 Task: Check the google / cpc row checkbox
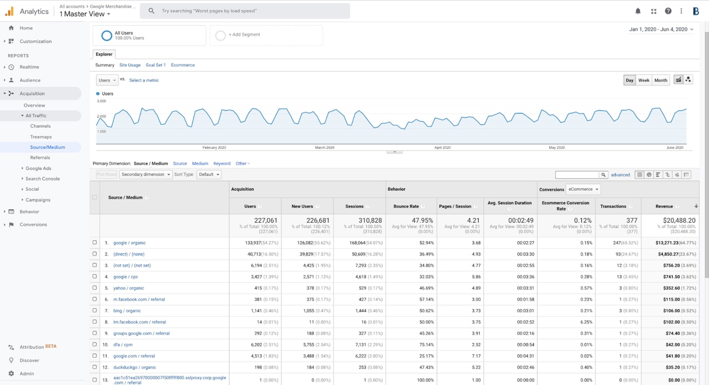(x=94, y=277)
